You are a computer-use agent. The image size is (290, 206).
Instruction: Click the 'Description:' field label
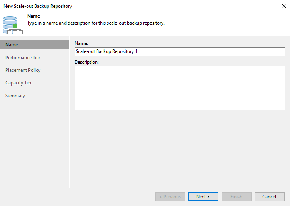click(x=87, y=62)
